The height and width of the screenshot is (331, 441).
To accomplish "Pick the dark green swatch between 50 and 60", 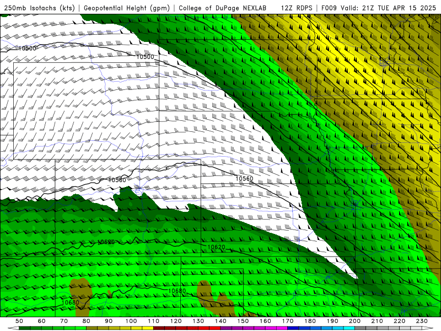I will [25, 328].
